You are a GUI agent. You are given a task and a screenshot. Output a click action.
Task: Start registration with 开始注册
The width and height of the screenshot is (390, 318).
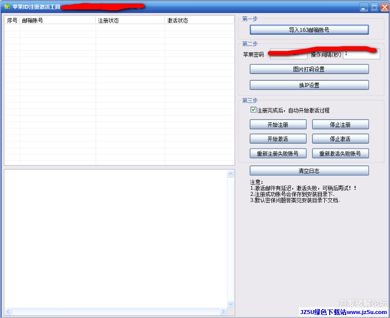pos(278,125)
